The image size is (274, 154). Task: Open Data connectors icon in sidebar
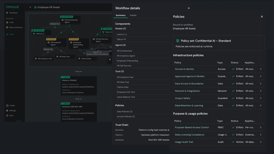coord(7,27)
